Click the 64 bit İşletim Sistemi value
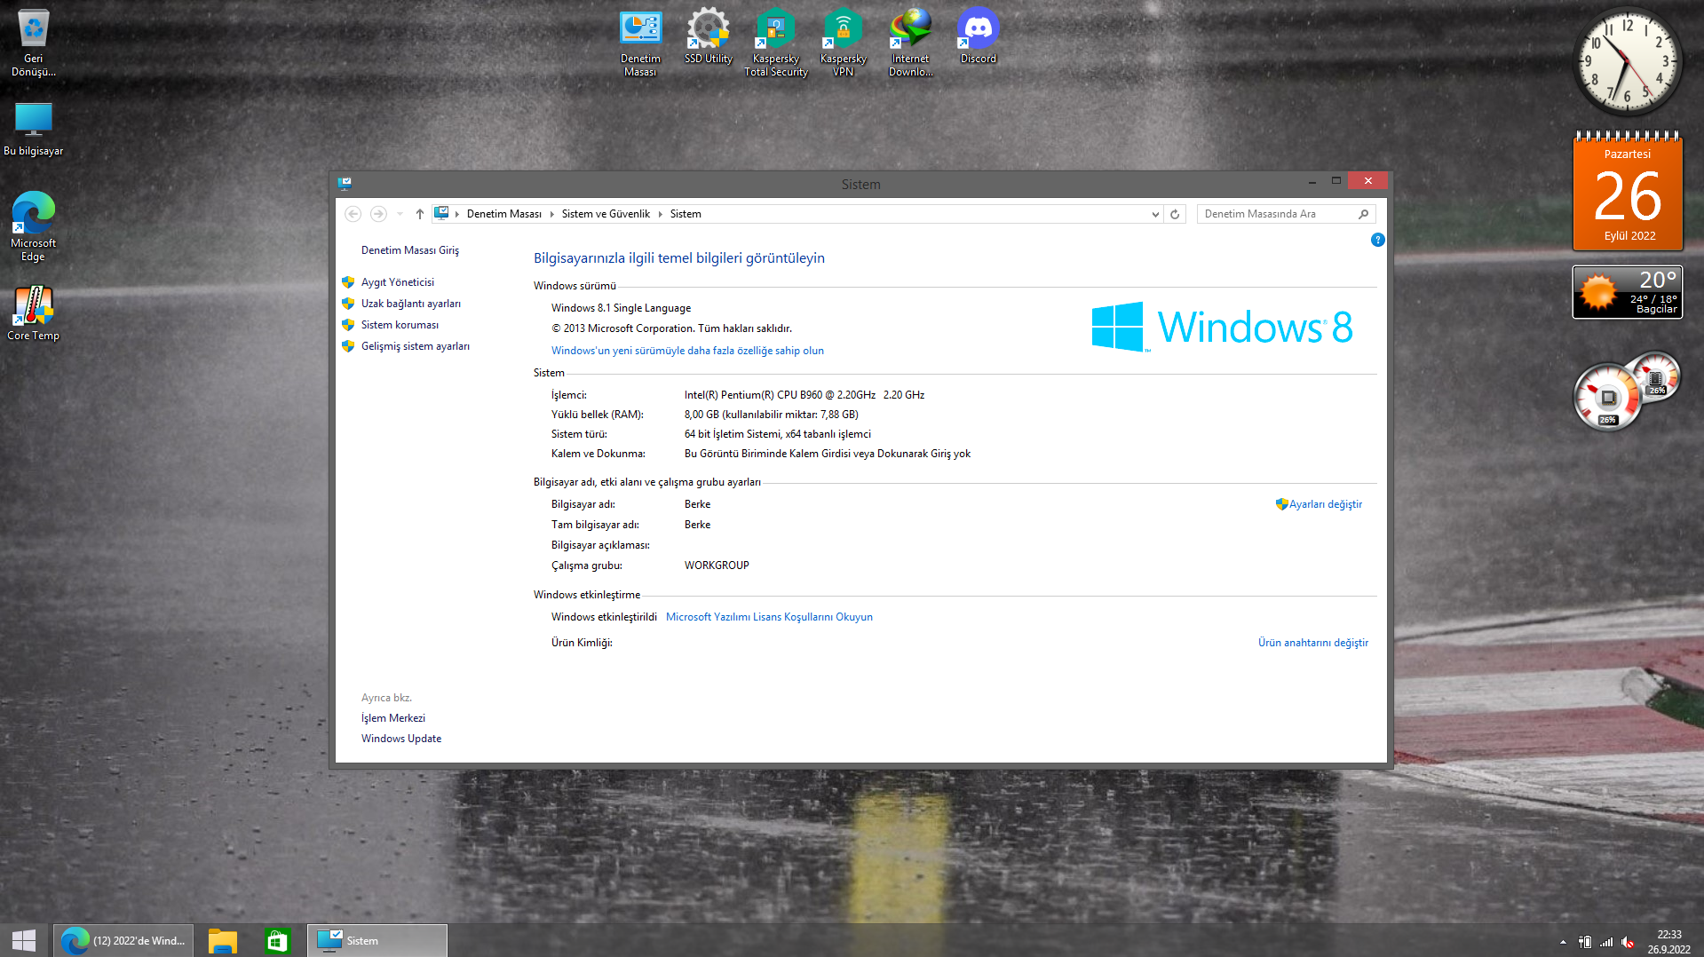Screen dimensions: 1704x957 777,434
